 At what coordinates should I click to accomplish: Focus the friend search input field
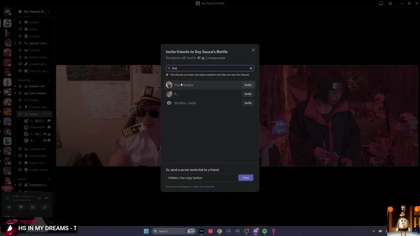tap(210, 68)
